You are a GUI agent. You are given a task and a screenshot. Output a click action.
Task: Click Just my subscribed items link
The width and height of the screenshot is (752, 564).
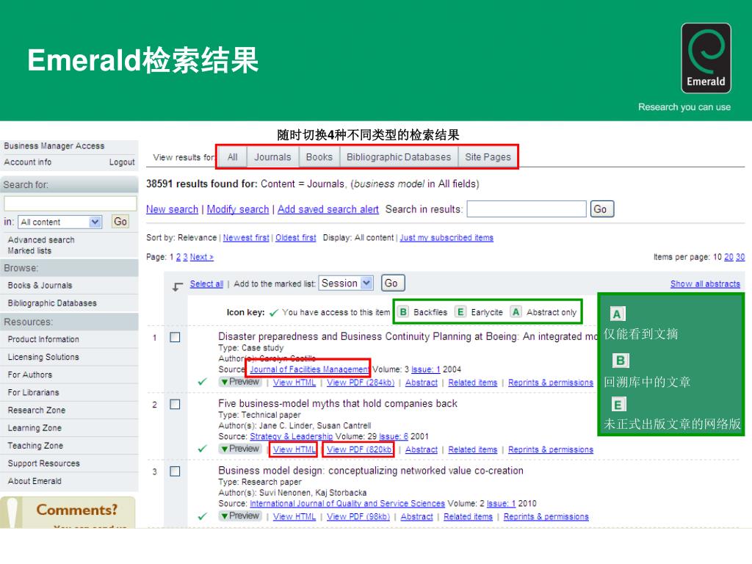(x=446, y=237)
